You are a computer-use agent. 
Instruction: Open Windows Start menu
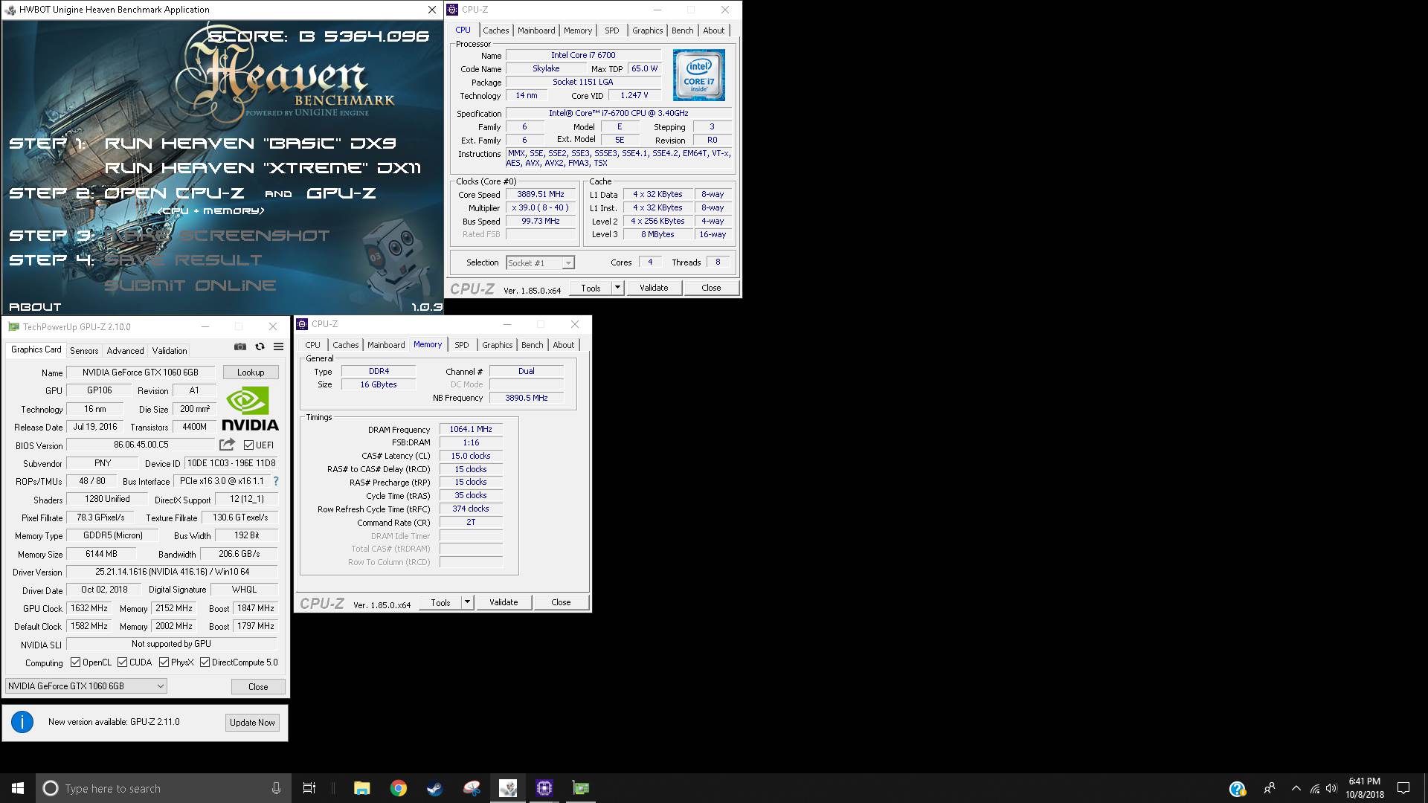point(18,788)
